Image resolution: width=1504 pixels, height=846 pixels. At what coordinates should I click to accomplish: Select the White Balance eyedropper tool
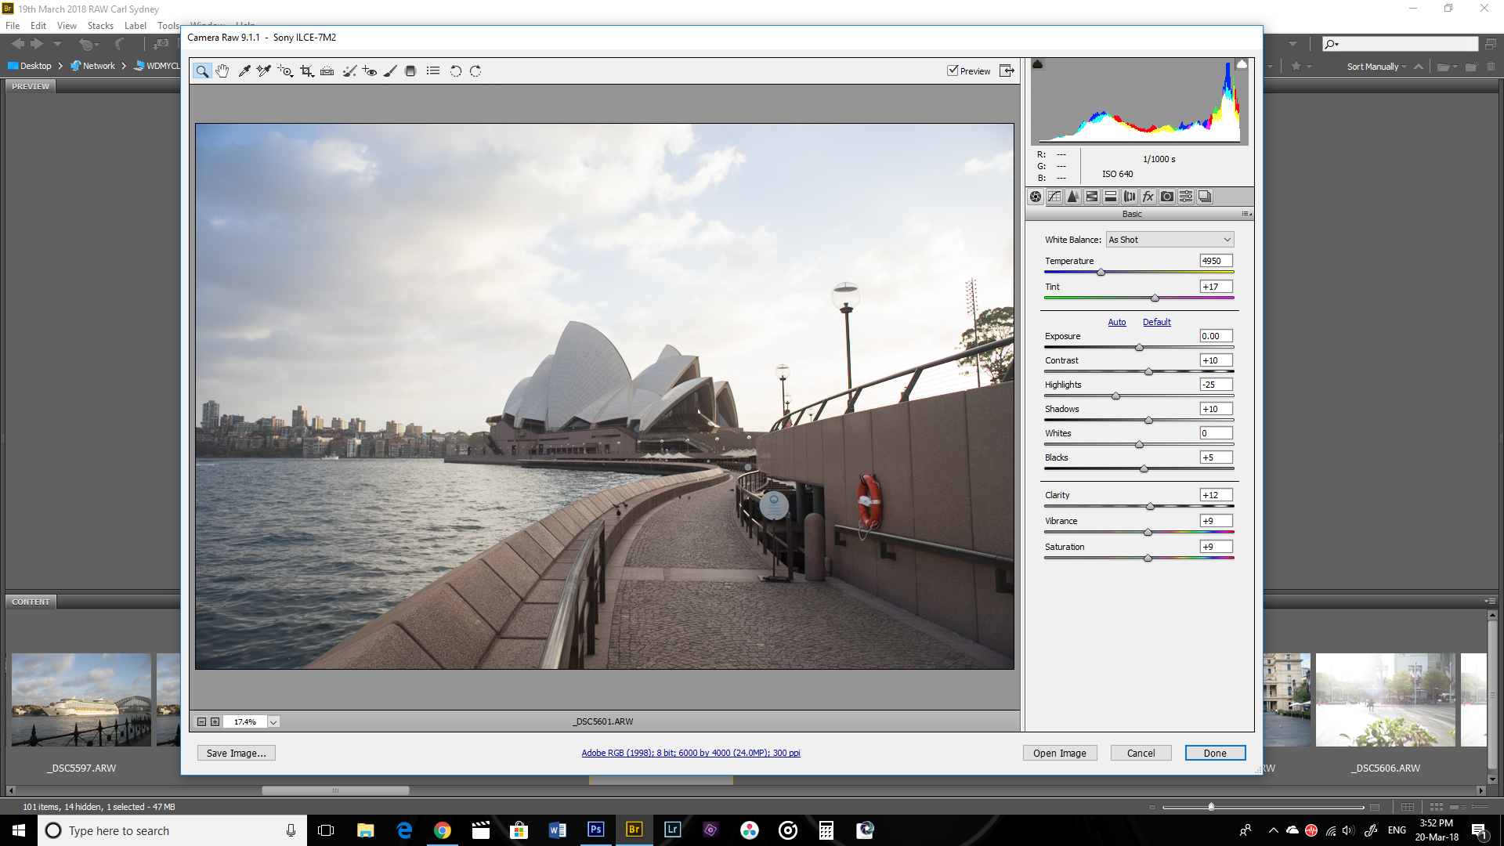(x=244, y=70)
